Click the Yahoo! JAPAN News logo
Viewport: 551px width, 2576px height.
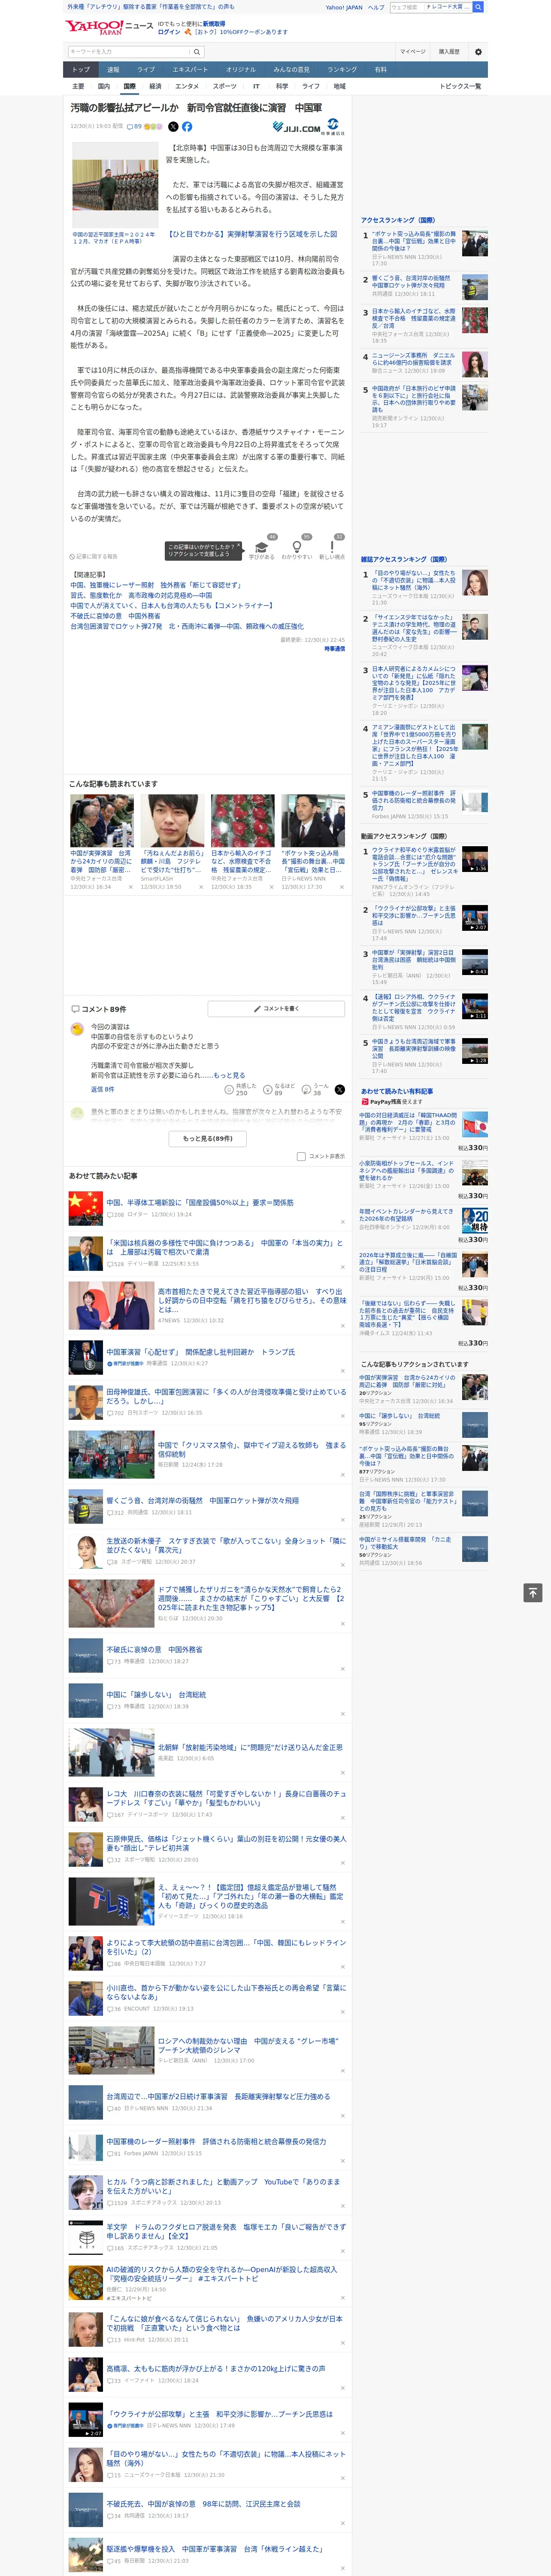tap(109, 27)
